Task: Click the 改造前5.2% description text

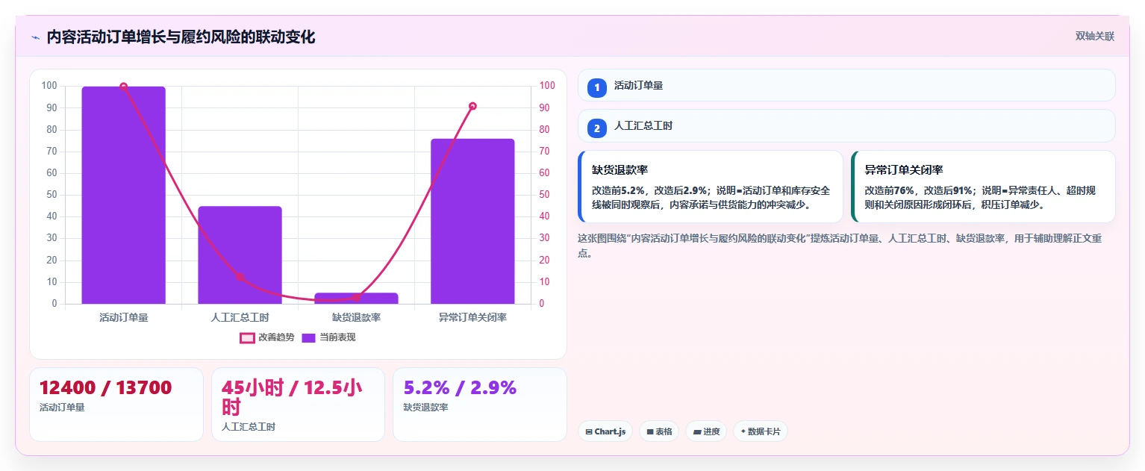Action: [x=711, y=198]
